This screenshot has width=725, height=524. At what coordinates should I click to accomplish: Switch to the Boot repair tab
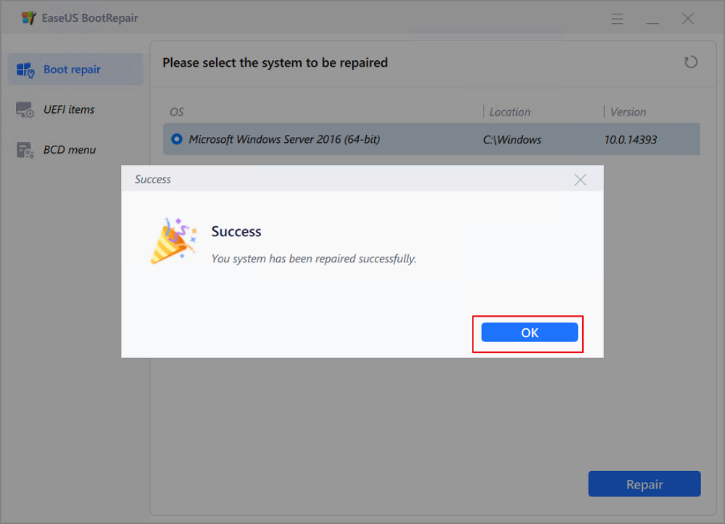[x=72, y=70]
